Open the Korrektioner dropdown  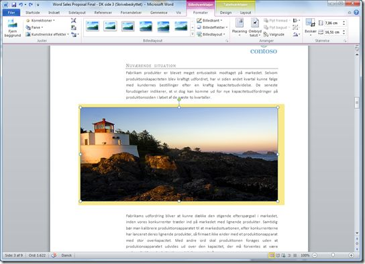[41, 21]
